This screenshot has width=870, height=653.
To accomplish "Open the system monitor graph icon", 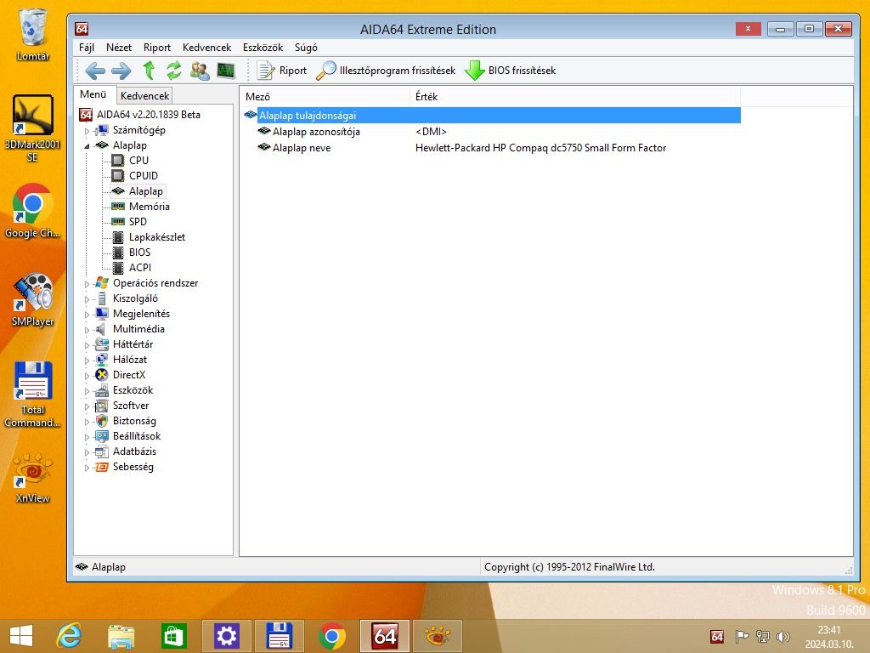I will point(226,71).
